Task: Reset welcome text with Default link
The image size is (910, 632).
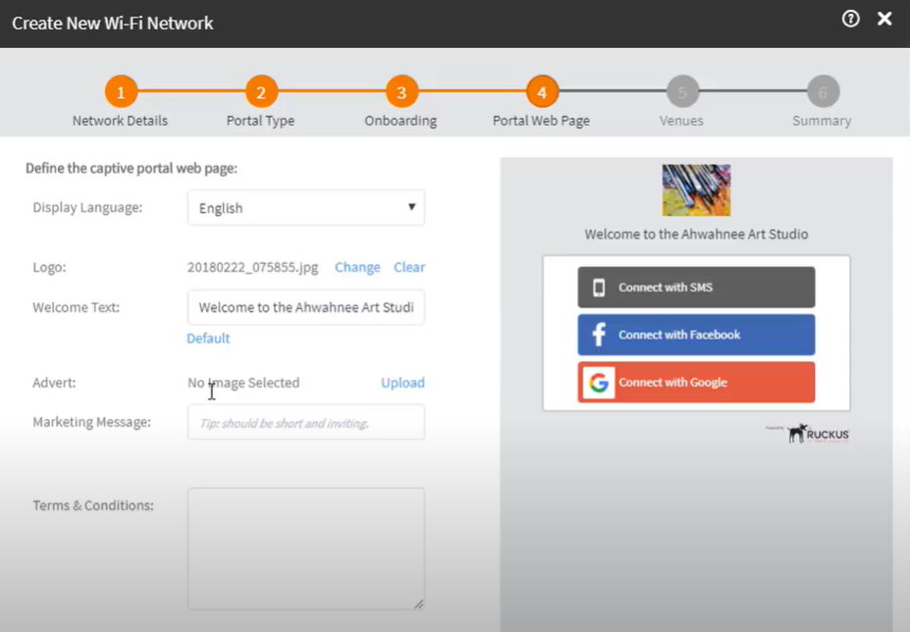Action: click(208, 339)
